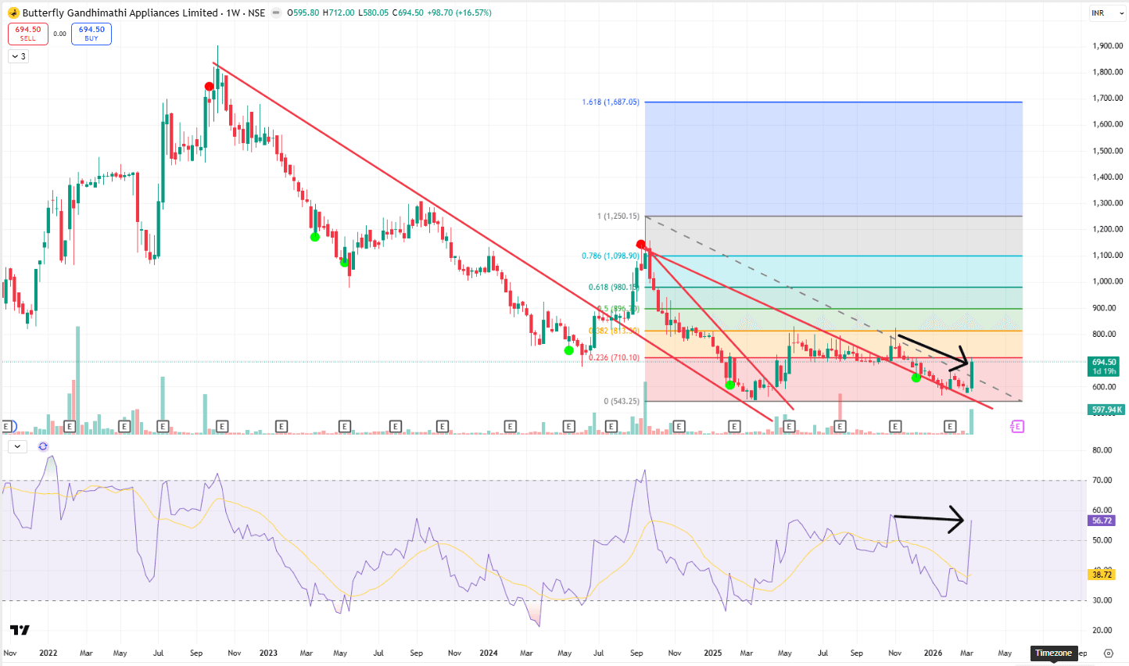Click the grey market status indicator

click(x=276, y=13)
